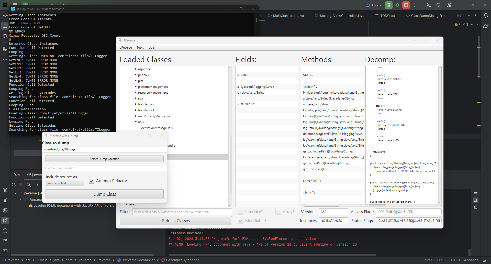Click the Methods horizontal scrollbar
The width and height of the screenshot is (491, 264).
point(321,205)
